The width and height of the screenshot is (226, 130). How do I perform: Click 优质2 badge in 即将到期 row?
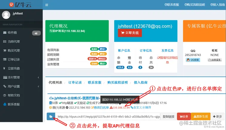point(94,54)
